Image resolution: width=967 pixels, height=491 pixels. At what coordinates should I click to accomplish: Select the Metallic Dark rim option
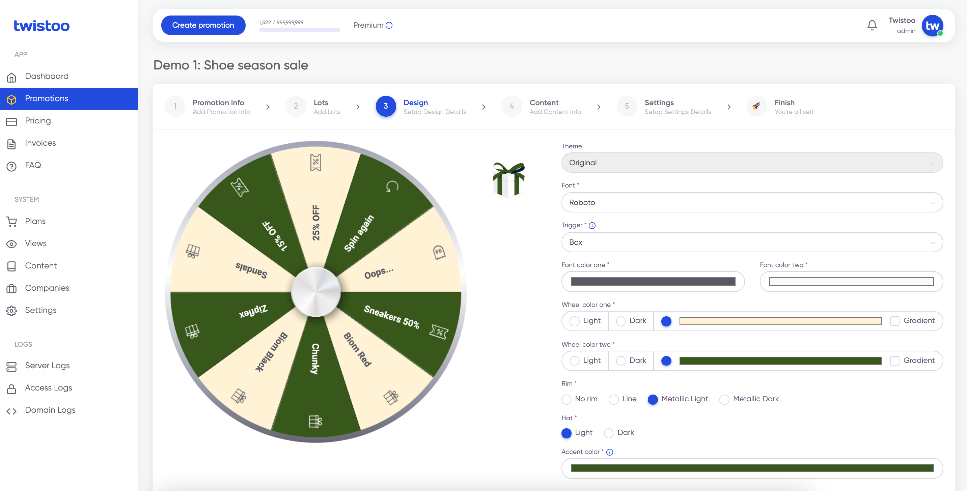724,400
